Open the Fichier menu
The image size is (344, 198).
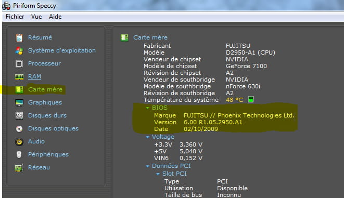tap(15, 17)
